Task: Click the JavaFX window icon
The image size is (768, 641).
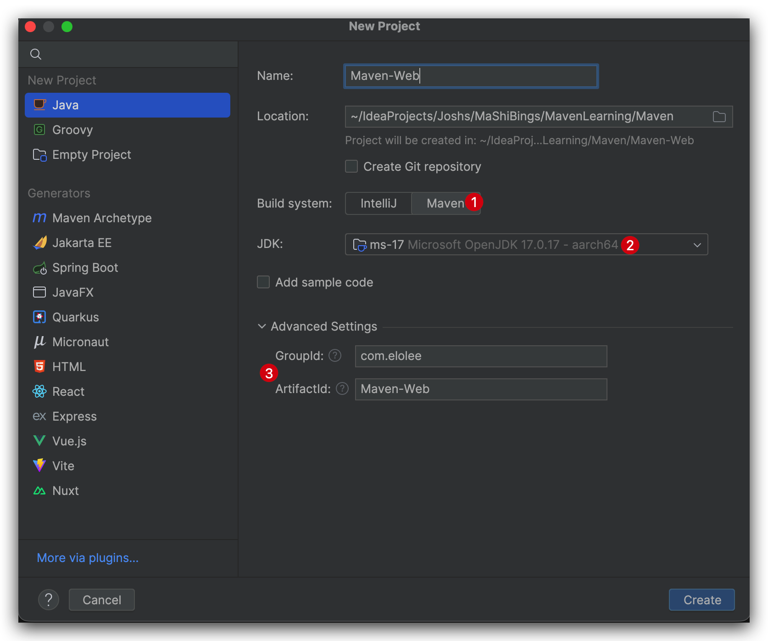Action: click(39, 292)
